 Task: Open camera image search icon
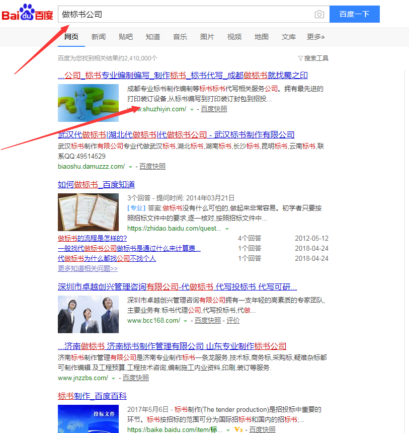click(x=319, y=14)
